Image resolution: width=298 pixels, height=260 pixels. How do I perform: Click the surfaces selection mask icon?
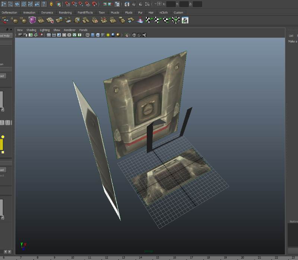click(17, 4)
